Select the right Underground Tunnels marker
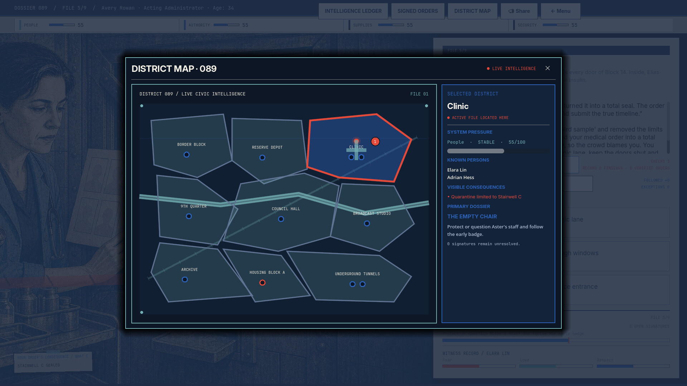The image size is (687, 386). click(362, 284)
